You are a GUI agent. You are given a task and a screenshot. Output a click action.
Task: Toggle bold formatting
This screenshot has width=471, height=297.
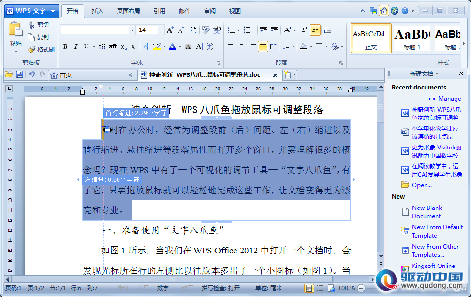65,46
